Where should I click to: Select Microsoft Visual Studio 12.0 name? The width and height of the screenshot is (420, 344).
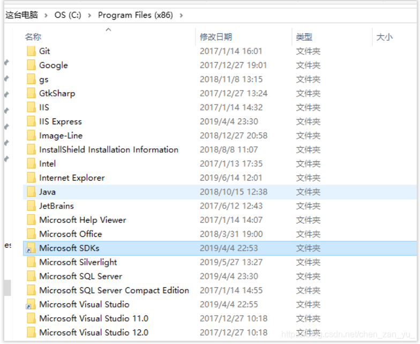pos(94,332)
